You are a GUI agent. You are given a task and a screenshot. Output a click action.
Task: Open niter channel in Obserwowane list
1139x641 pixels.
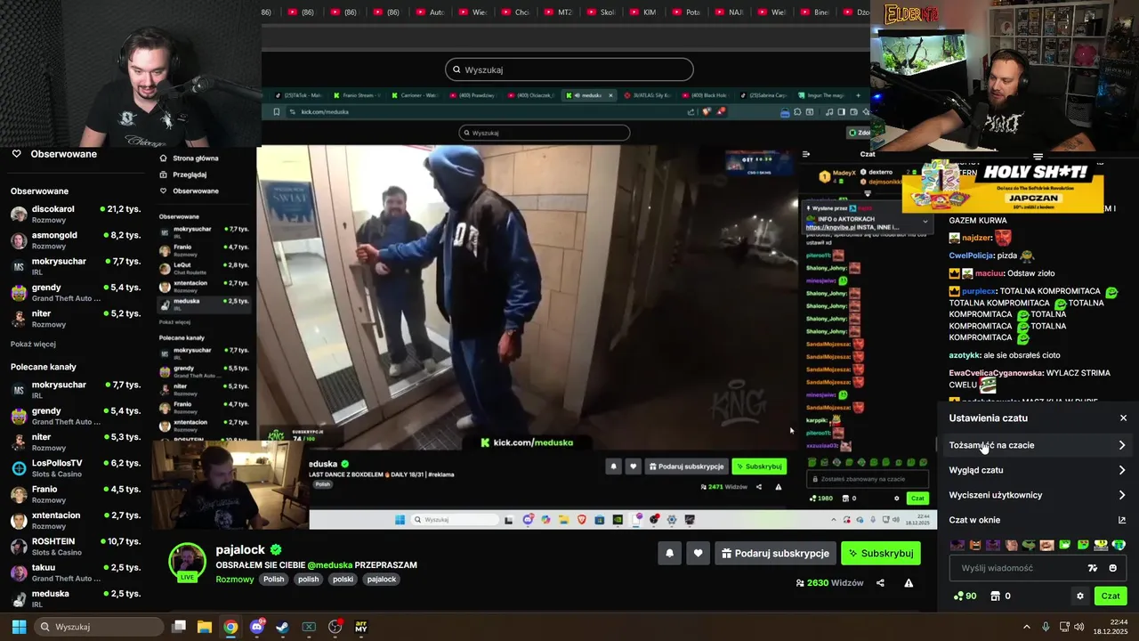point(76,319)
